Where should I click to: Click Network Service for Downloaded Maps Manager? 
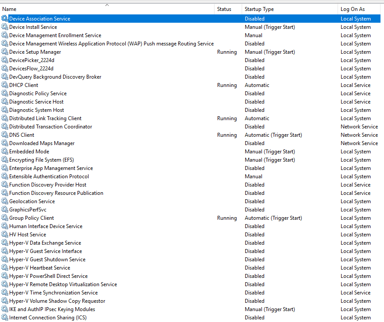pyautogui.click(x=359, y=143)
